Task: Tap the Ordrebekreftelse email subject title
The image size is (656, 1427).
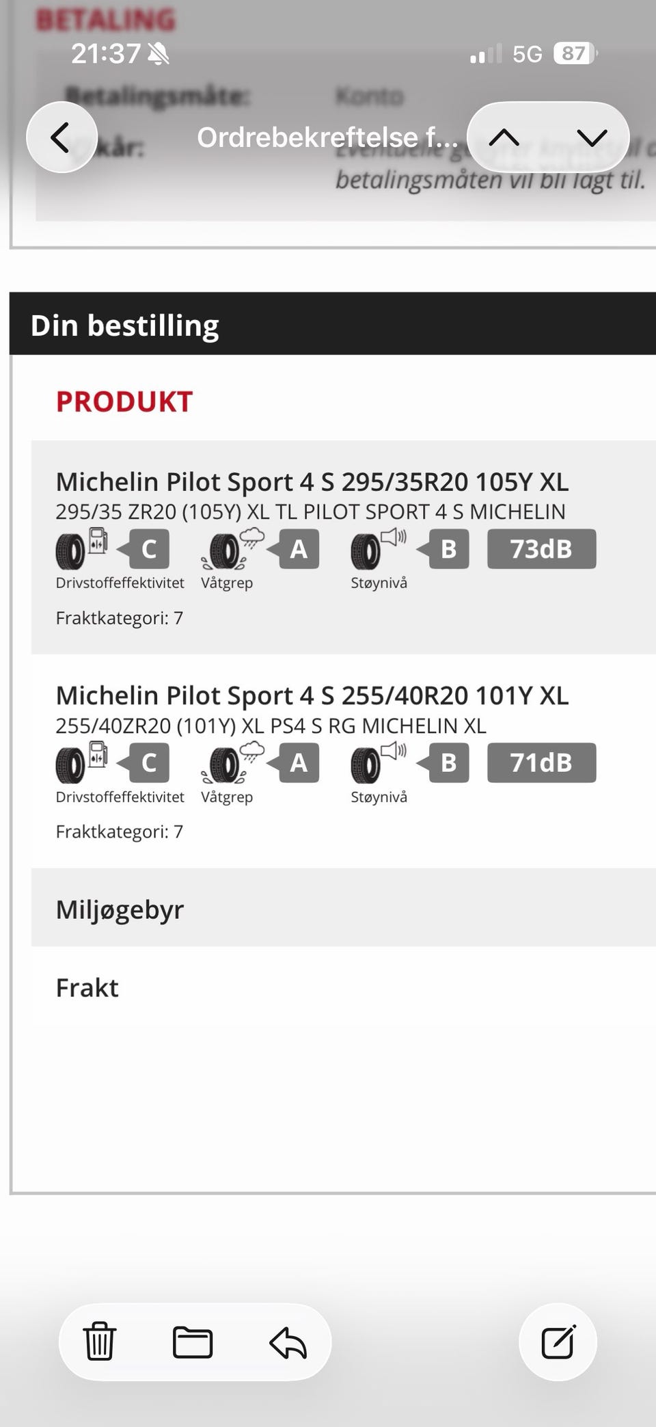Action: (x=328, y=137)
